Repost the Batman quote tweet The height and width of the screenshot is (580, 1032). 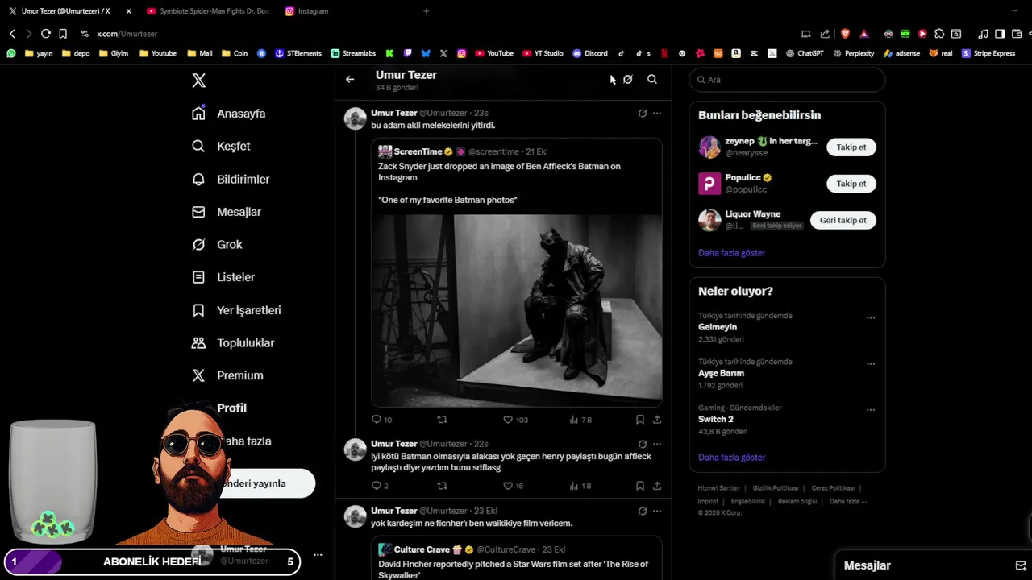pyautogui.click(x=442, y=420)
